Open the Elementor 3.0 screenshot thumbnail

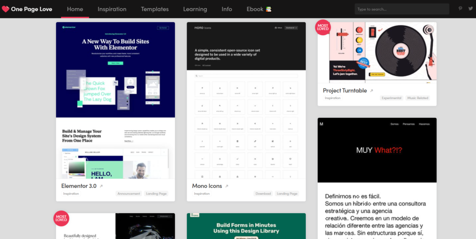(115, 101)
